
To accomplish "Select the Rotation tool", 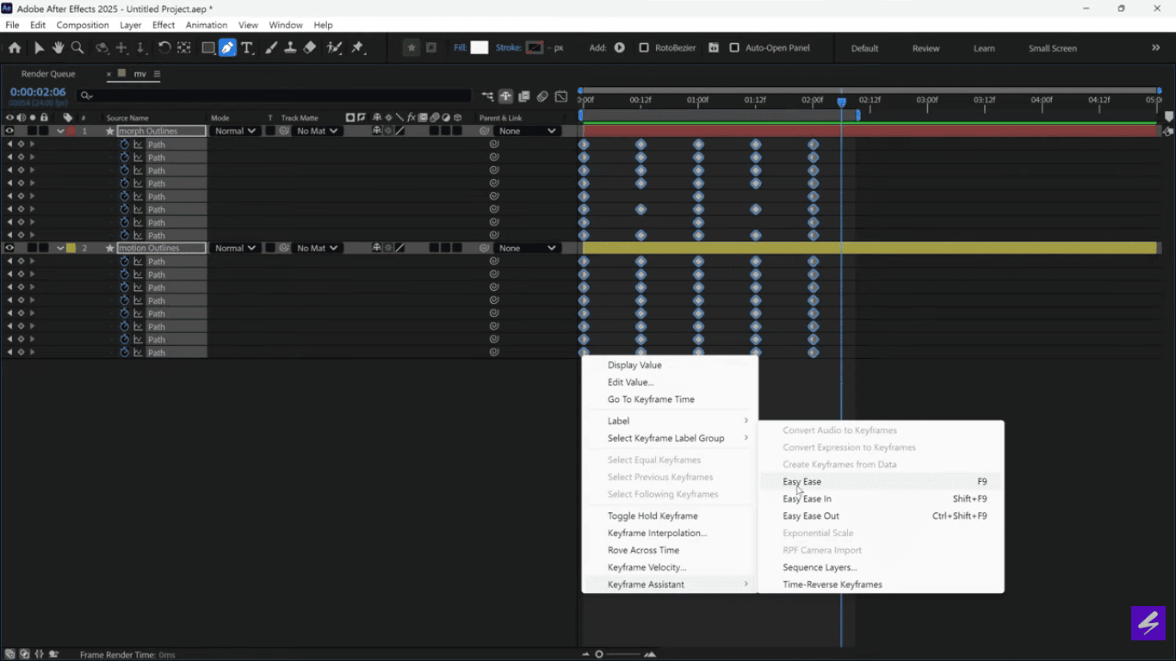I will click(x=164, y=48).
